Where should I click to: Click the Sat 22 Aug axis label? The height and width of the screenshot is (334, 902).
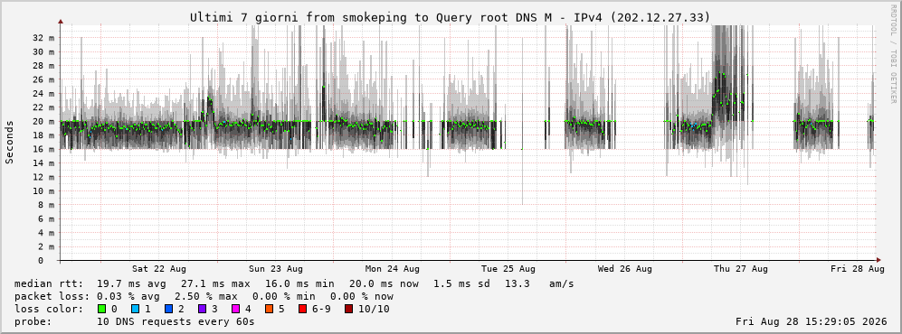tap(158, 269)
